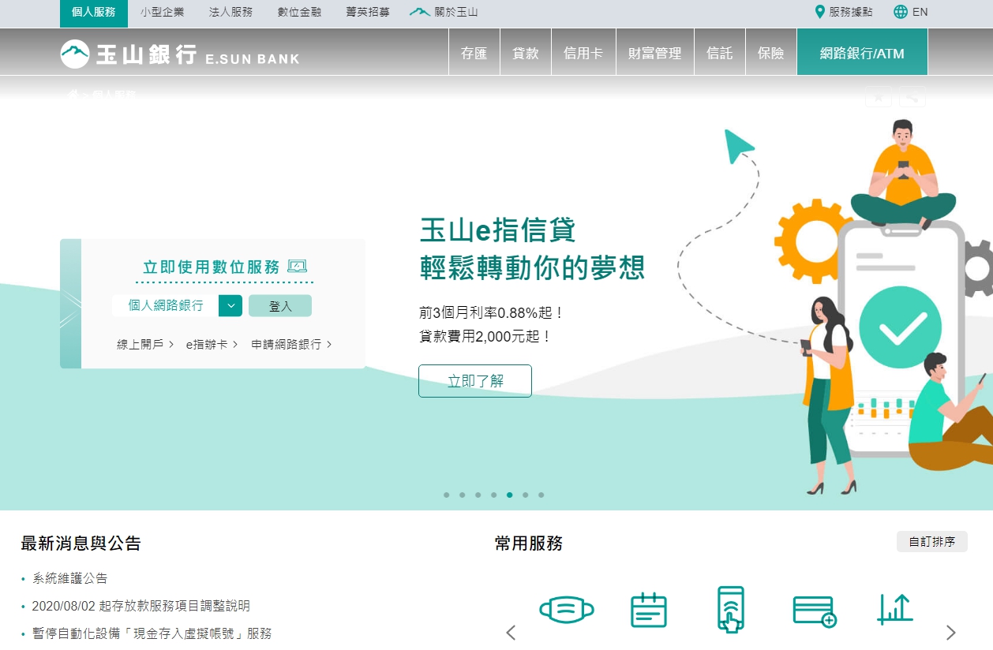Open the 保險 menu
Screen dimensions: 993x650
(771, 53)
